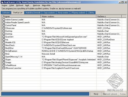The image size is (128, 97).
Task: Select the NeroCheck.exe path cell
Action: click(x=59, y=45)
